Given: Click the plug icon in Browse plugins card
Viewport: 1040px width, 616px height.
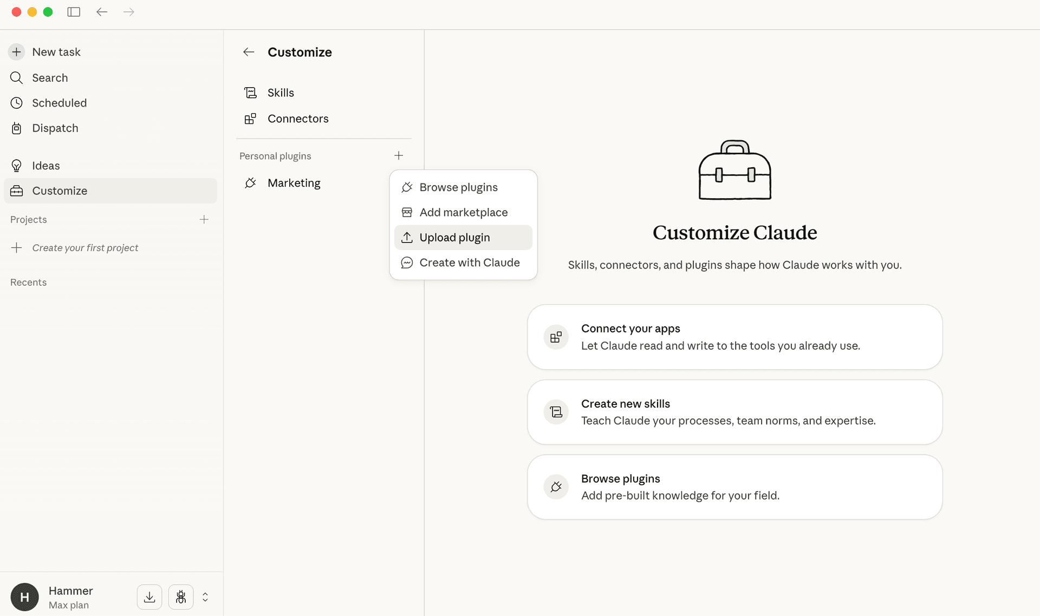Looking at the screenshot, I should [x=556, y=487].
